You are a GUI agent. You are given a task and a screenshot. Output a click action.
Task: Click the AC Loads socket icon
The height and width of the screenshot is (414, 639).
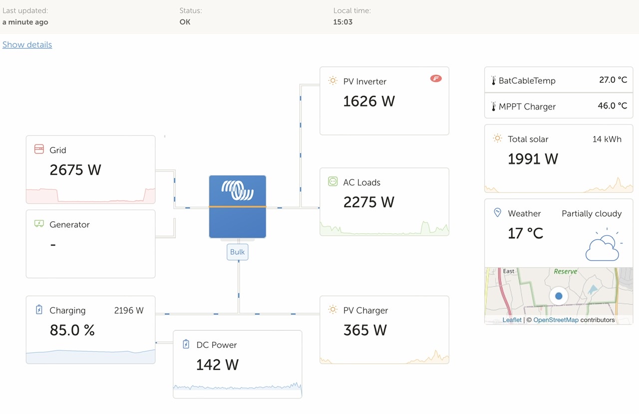tap(333, 181)
